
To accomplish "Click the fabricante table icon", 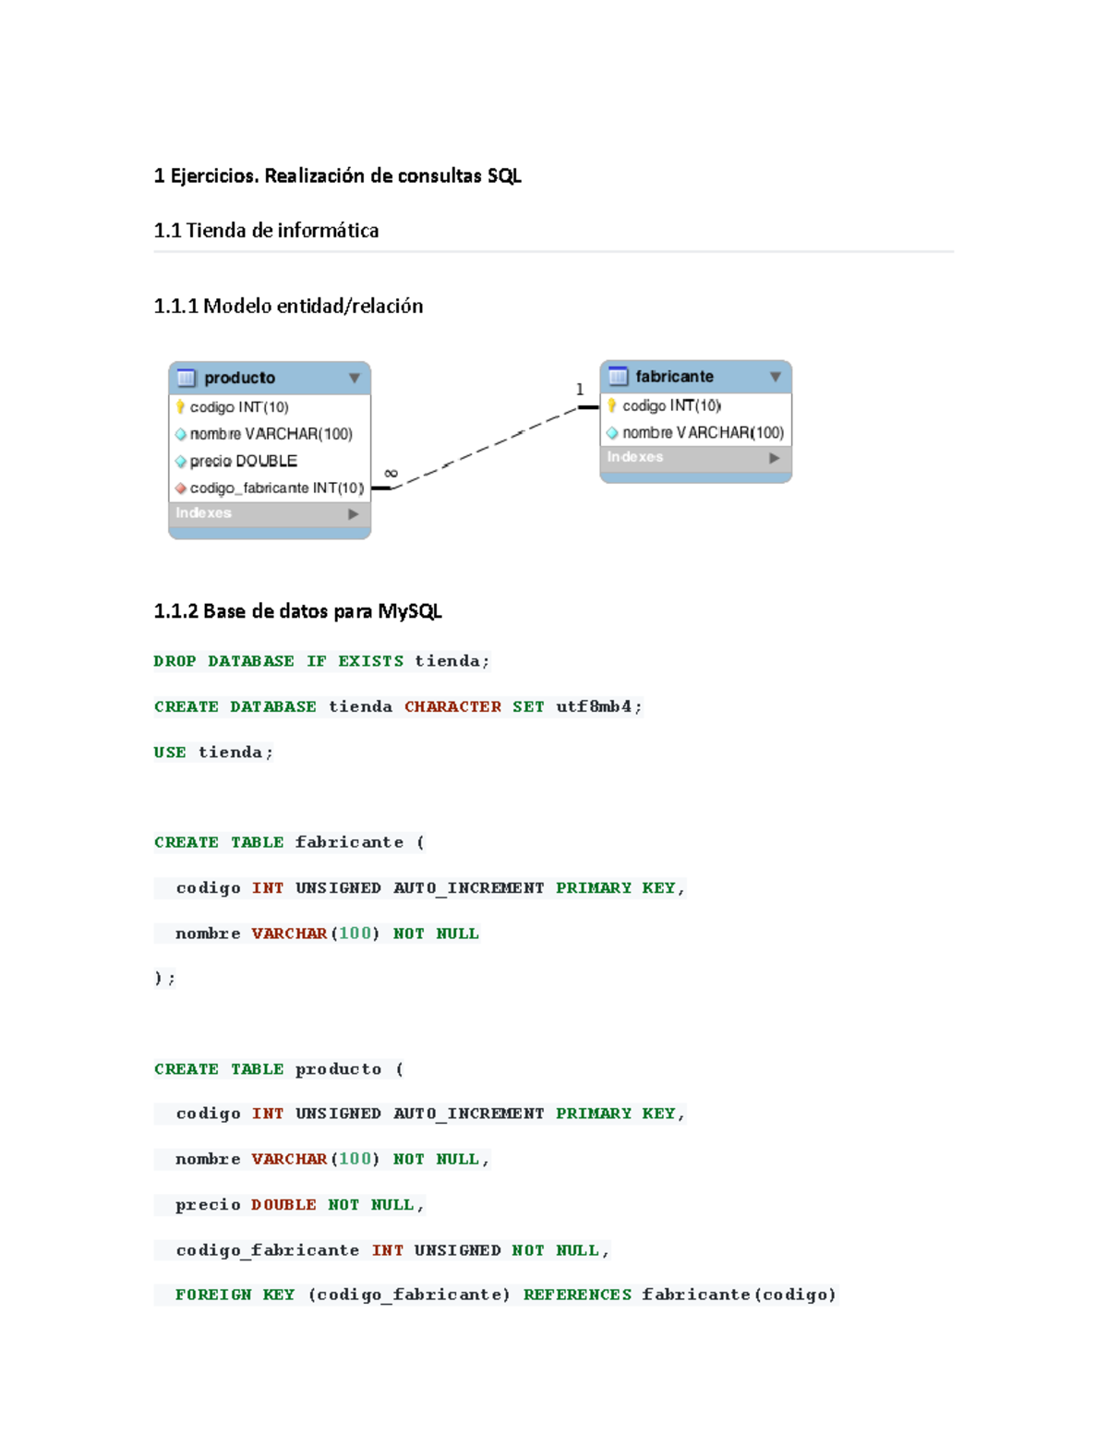I will [x=617, y=376].
